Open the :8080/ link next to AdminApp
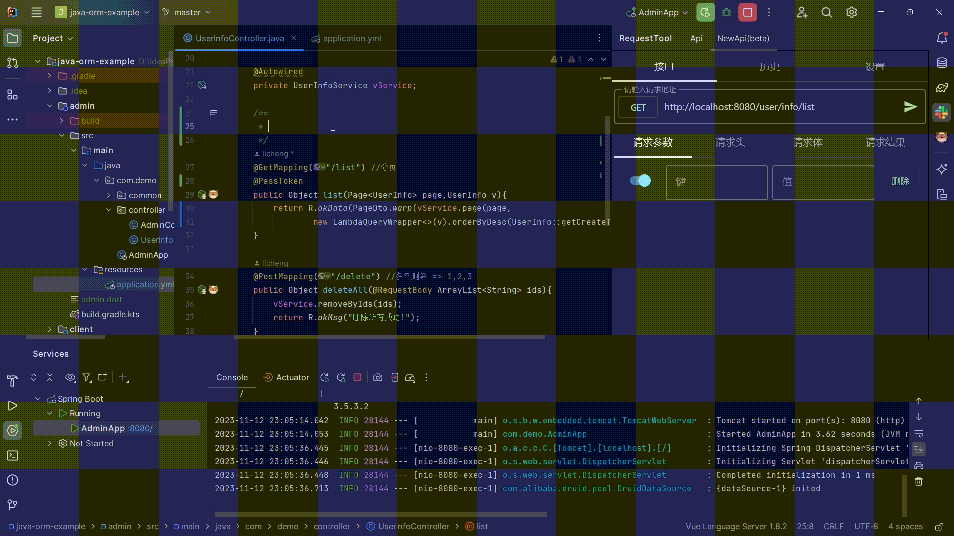Image resolution: width=954 pixels, height=536 pixels. click(x=140, y=428)
